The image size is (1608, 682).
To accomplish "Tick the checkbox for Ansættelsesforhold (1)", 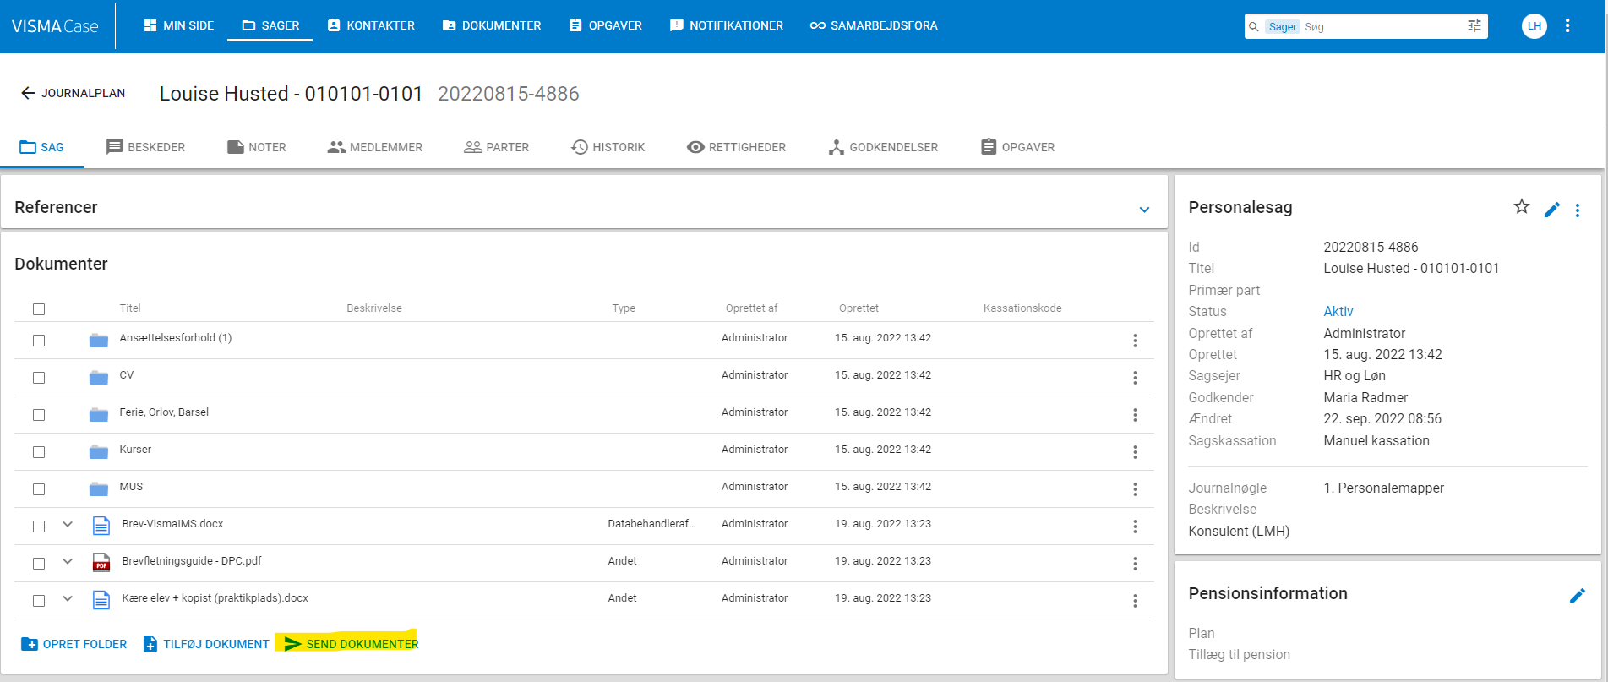I will pos(39,341).
